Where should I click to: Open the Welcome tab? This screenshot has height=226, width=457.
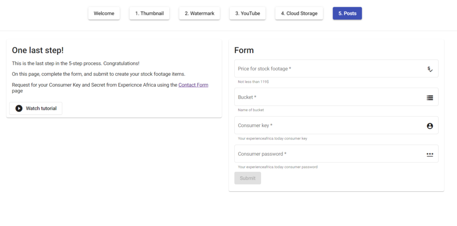[104, 13]
